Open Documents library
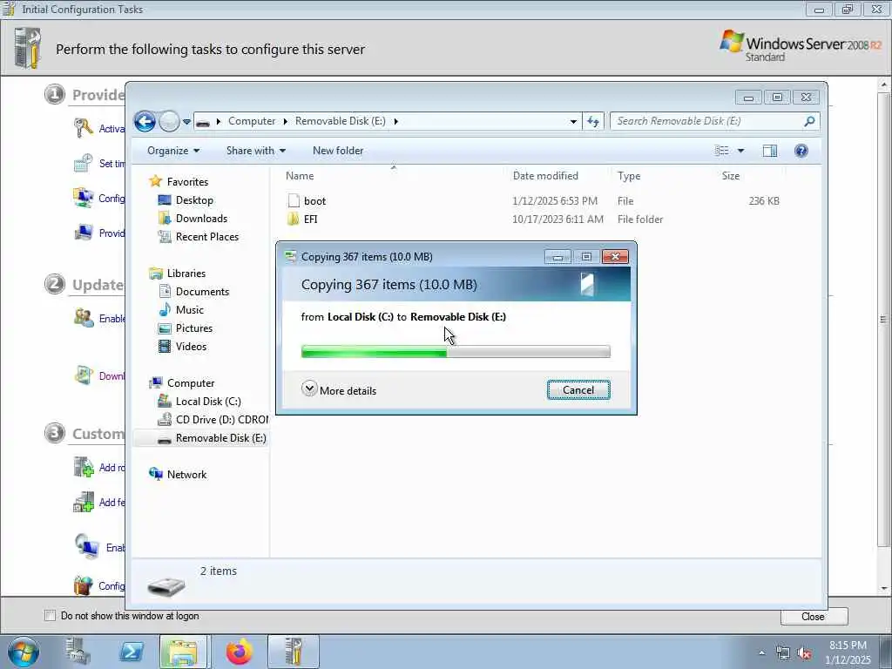 [x=202, y=292]
